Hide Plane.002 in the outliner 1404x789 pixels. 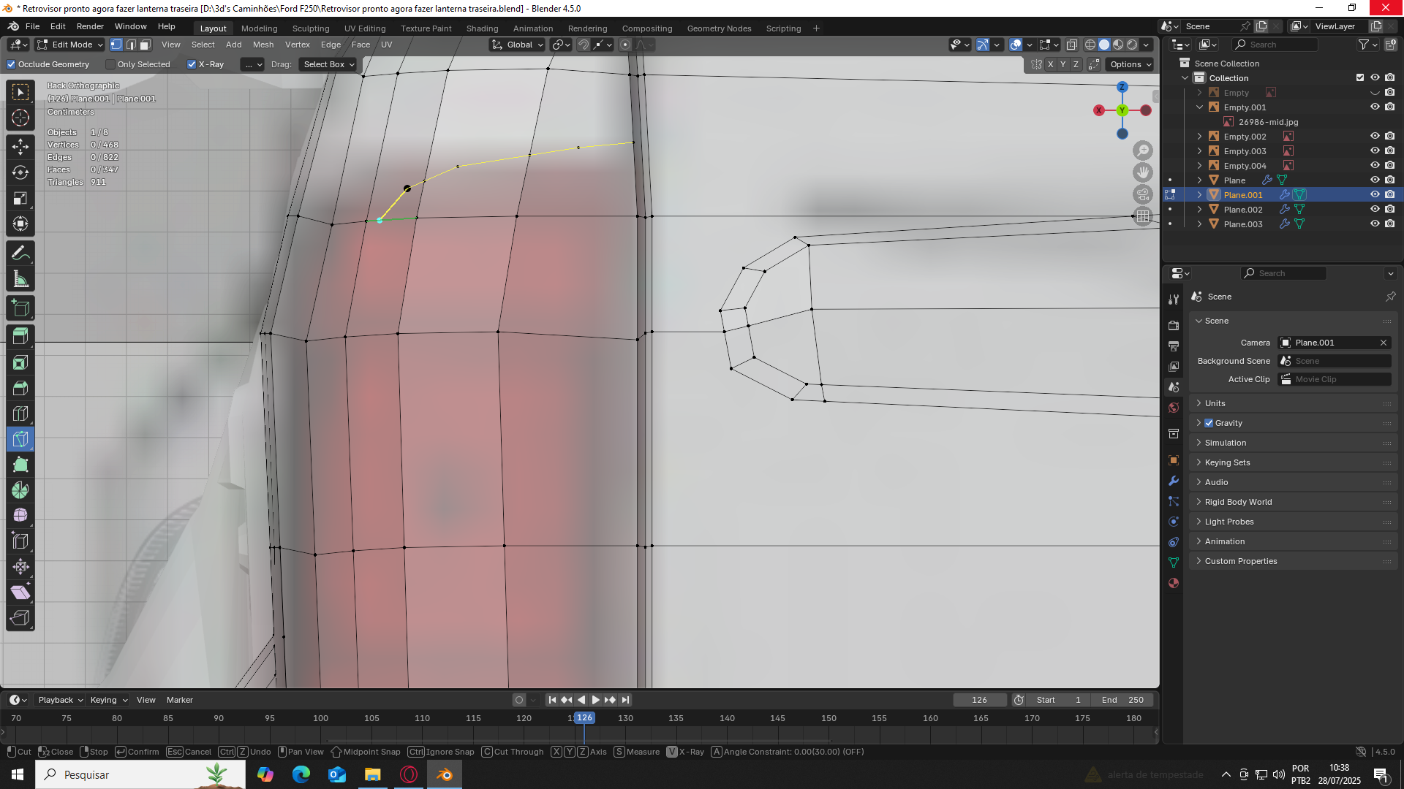point(1375,210)
